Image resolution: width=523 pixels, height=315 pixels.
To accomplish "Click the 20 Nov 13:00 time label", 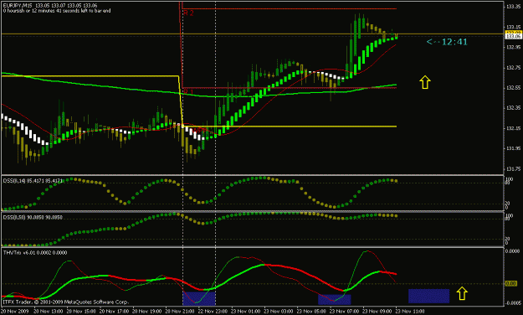I will 48,312.
